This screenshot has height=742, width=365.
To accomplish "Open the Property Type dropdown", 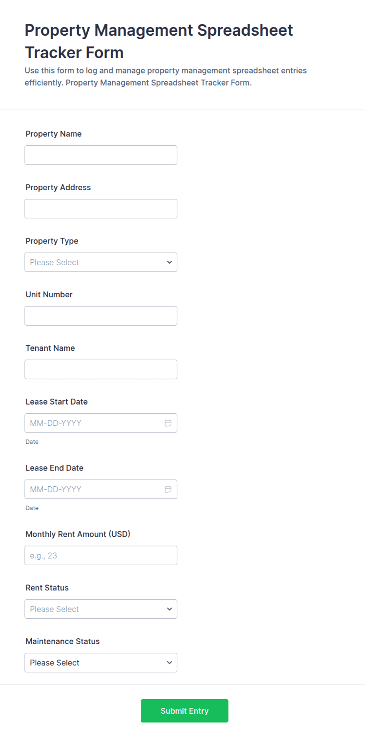I will 101,262.
